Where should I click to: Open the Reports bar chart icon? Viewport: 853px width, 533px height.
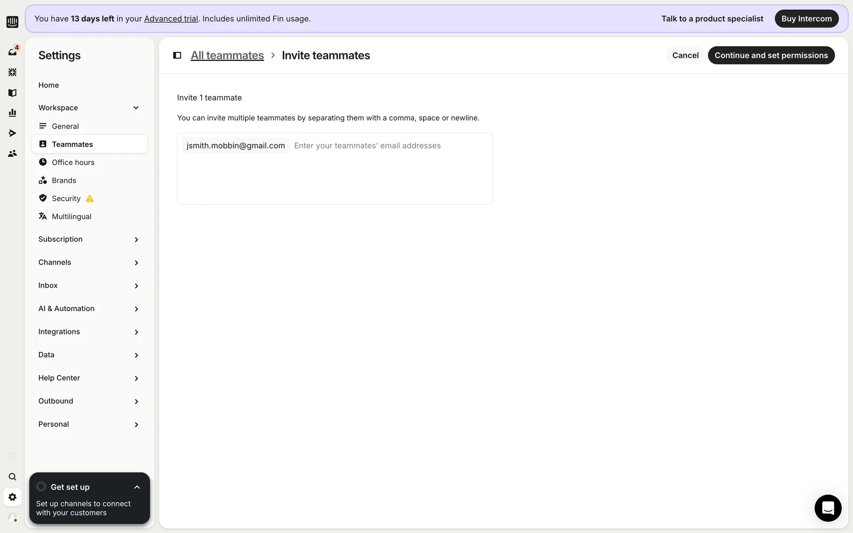12,113
